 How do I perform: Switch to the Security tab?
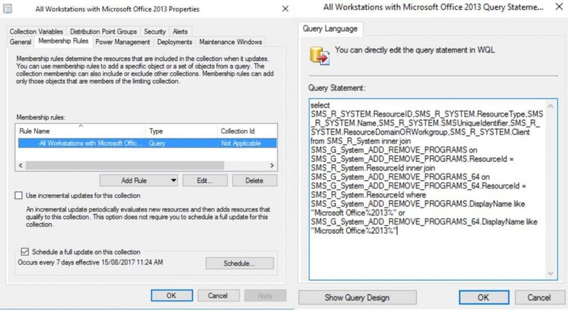[155, 31]
